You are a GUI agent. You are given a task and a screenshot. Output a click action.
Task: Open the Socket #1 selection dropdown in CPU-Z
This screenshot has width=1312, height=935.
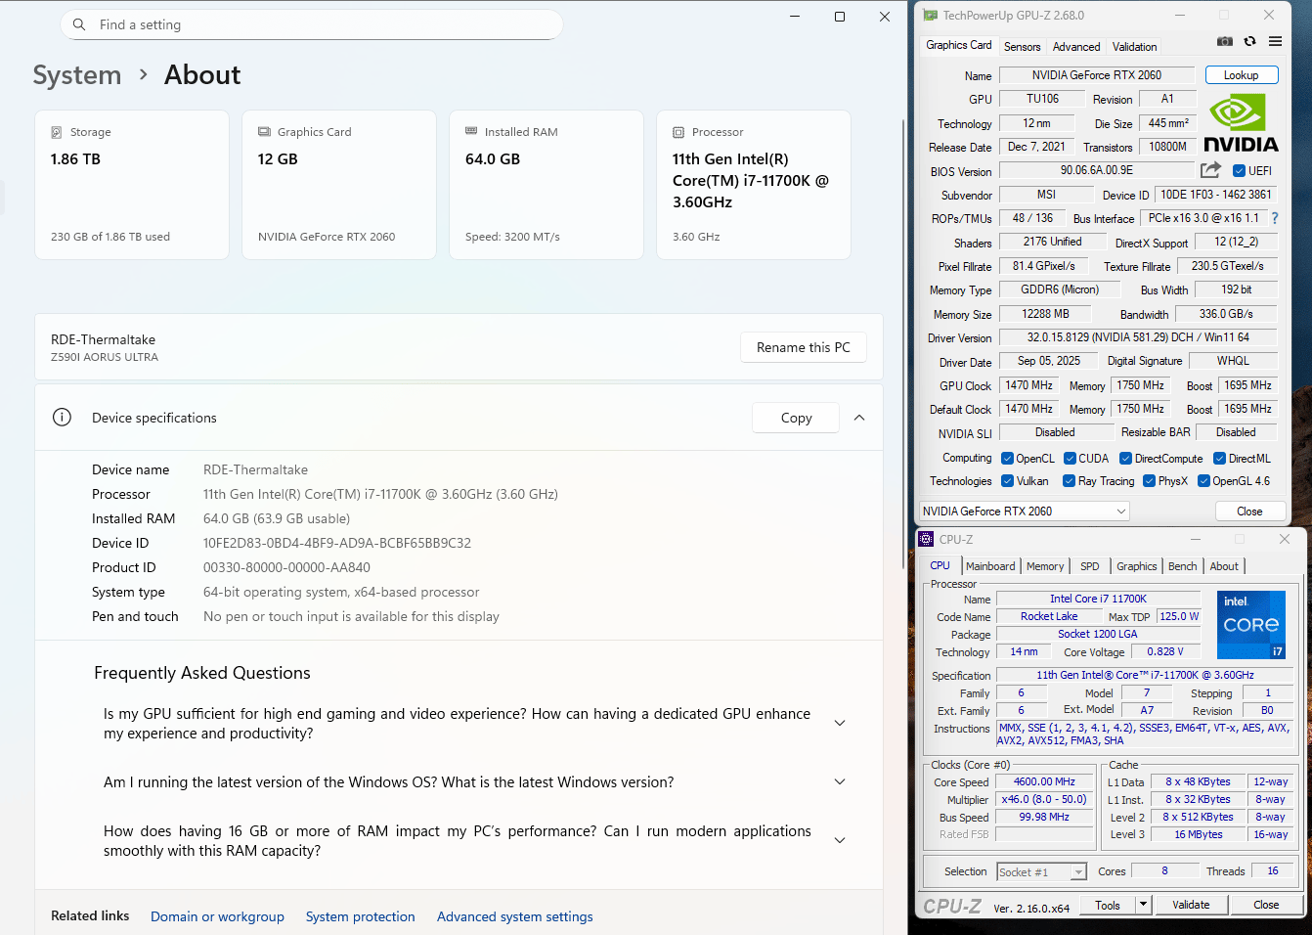[x=1041, y=871]
